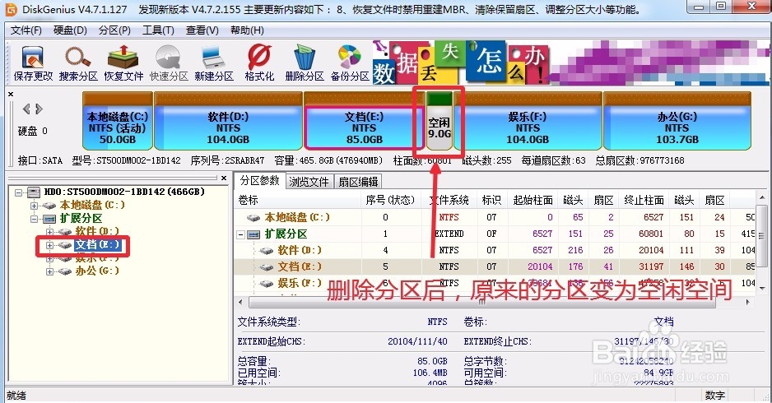Open the 恢复文件 recover files tool
This screenshot has width=772, height=403.
(123, 63)
